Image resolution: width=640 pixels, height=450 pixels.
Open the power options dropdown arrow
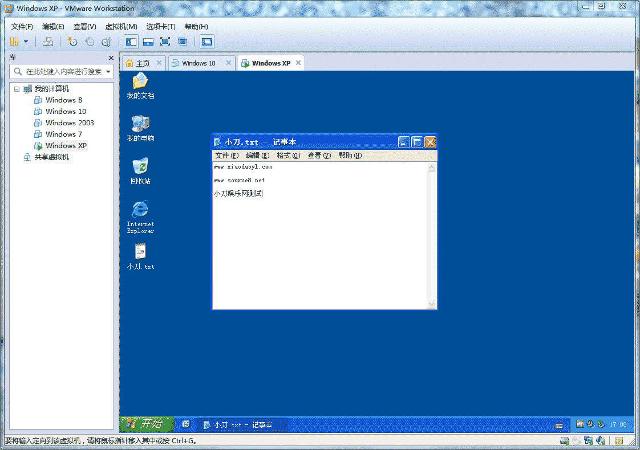(x=26, y=42)
